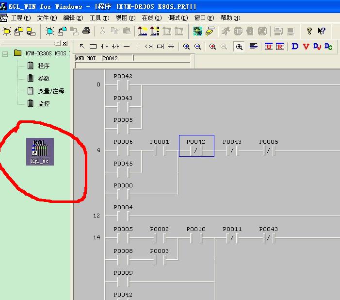Toggle the R display mode button
The height and width of the screenshot is (300, 340).
[x=280, y=47]
